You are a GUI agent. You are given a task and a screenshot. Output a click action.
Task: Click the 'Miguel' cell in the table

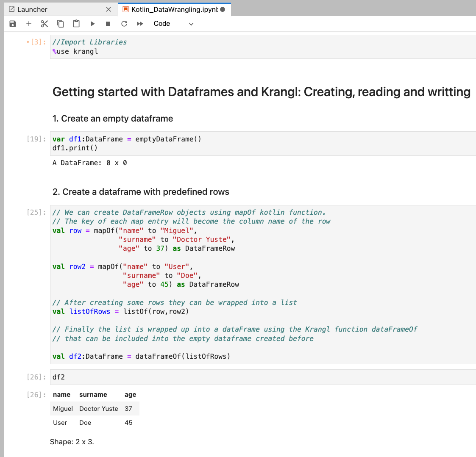coord(63,409)
